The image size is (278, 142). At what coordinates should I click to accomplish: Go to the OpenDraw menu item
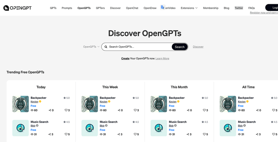pos(150,8)
